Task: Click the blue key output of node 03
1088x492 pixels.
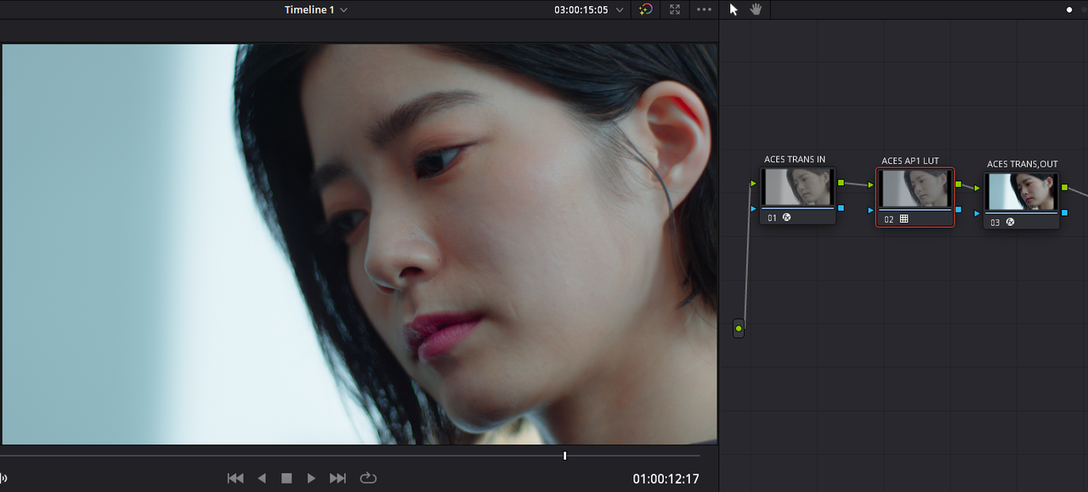Action: click(1065, 212)
